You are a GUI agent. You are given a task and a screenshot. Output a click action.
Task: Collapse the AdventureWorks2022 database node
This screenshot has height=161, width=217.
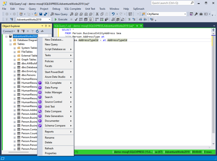pyautogui.click(x=6, y=36)
